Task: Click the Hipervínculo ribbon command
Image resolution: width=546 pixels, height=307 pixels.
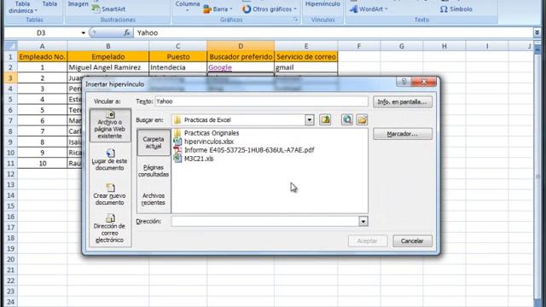Action: point(322,4)
